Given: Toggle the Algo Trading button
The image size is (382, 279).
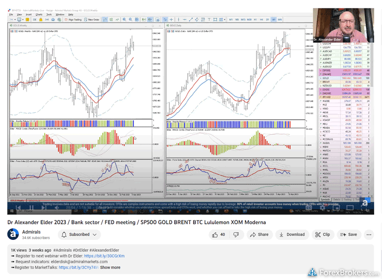Looking at the screenshot, I should tap(73, 19).
